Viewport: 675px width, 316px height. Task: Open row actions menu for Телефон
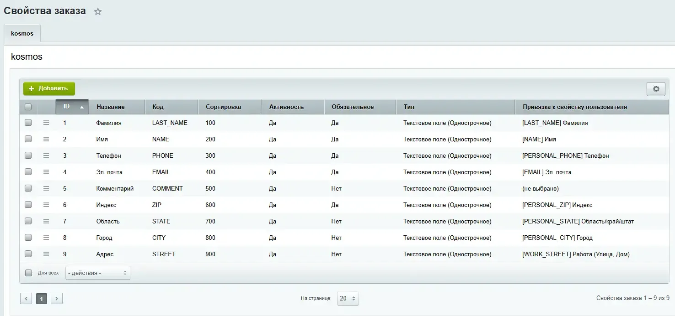[x=46, y=155]
